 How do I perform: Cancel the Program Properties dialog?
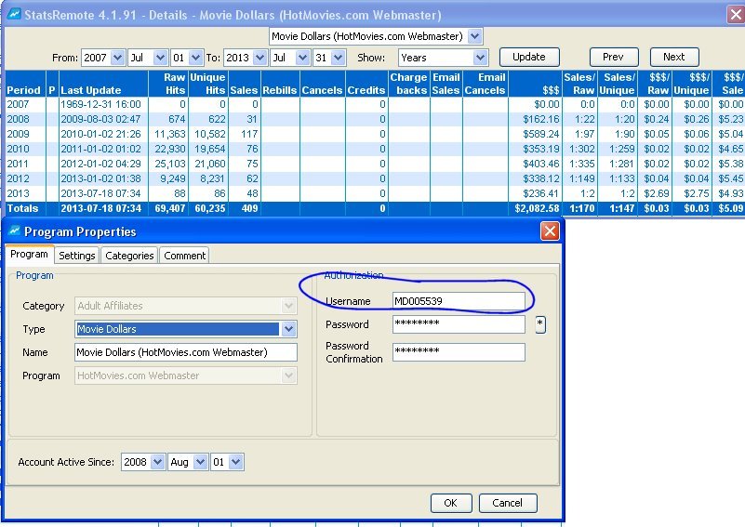[x=508, y=503]
